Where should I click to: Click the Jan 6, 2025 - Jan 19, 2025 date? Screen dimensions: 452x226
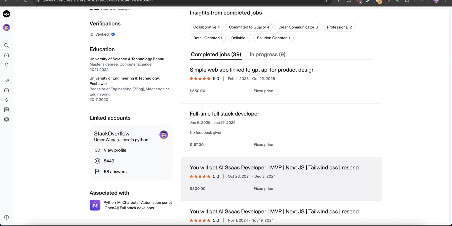[x=213, y=123]
